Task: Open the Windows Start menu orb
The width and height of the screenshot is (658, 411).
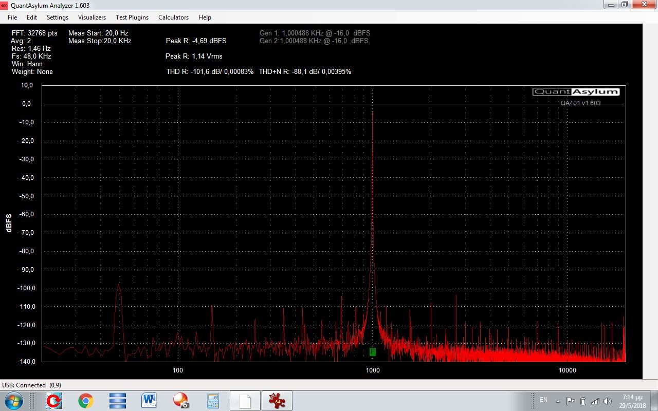Action: tap(13, 400)
